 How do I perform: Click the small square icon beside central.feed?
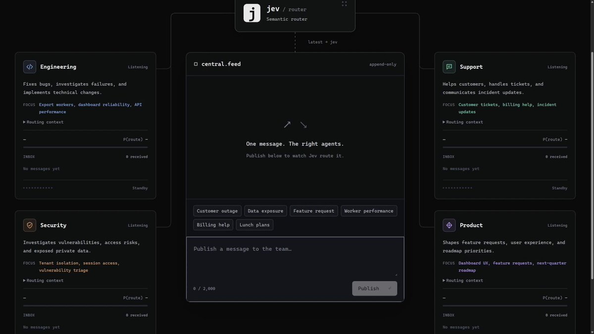click(196, 64)
